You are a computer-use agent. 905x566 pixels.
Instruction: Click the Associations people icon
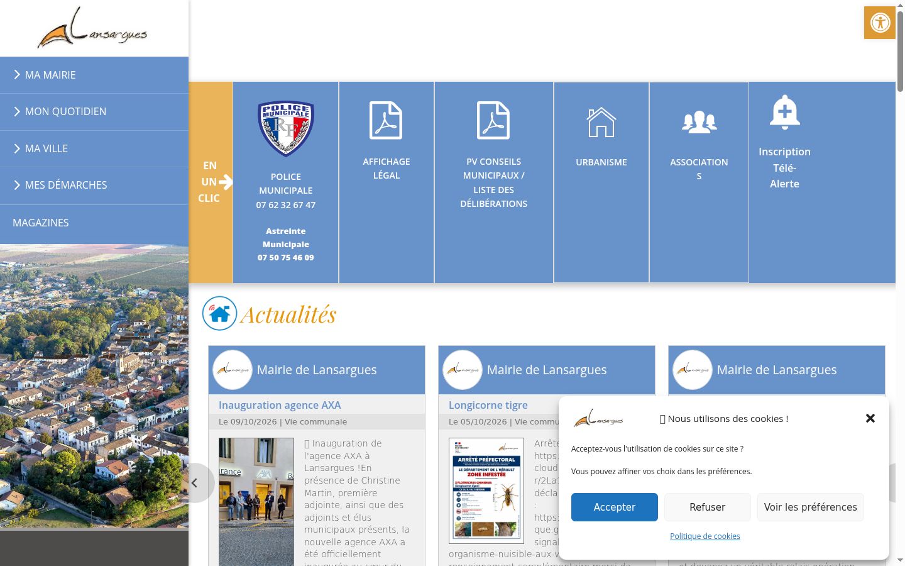point(699,122)
